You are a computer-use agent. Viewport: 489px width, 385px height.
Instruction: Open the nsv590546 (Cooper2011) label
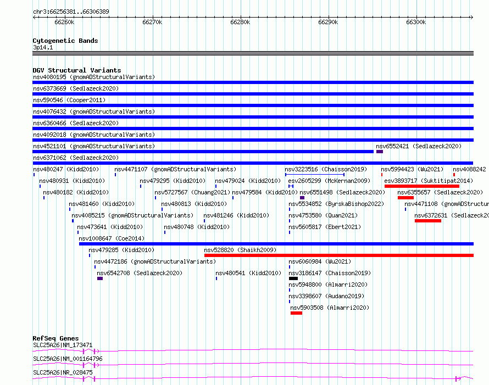click(x=69, y=100)
